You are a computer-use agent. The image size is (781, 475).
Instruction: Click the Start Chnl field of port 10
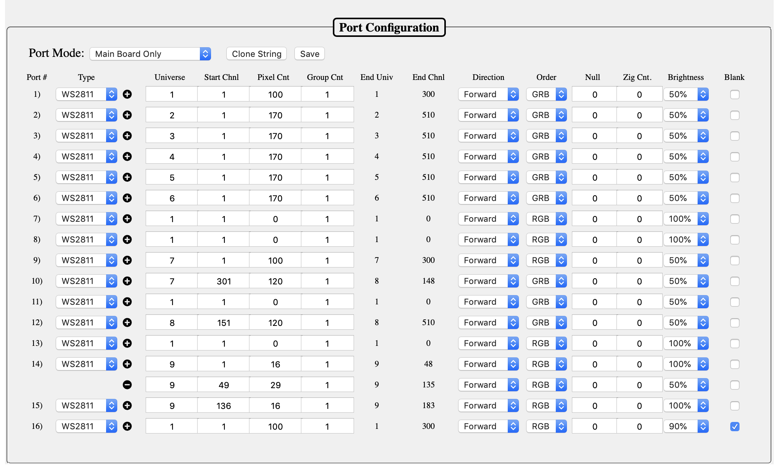point(223,281)
